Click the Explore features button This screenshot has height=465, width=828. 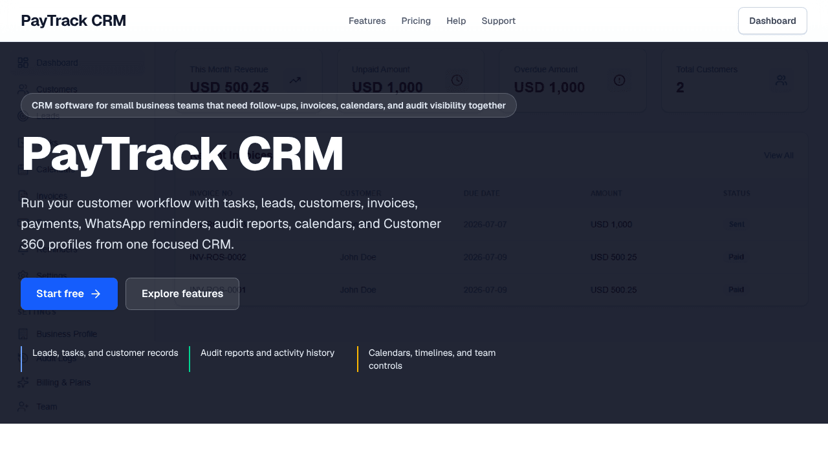pyautogui.click(x=182, y=294)
